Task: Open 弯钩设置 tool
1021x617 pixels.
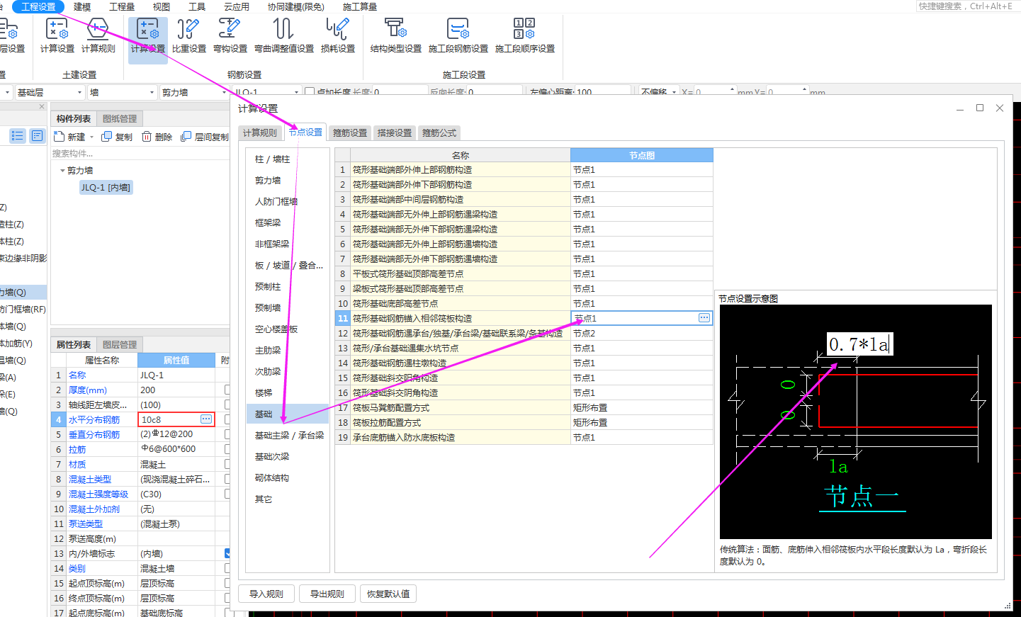Action: pyautogui.click(x=230, y=36)
